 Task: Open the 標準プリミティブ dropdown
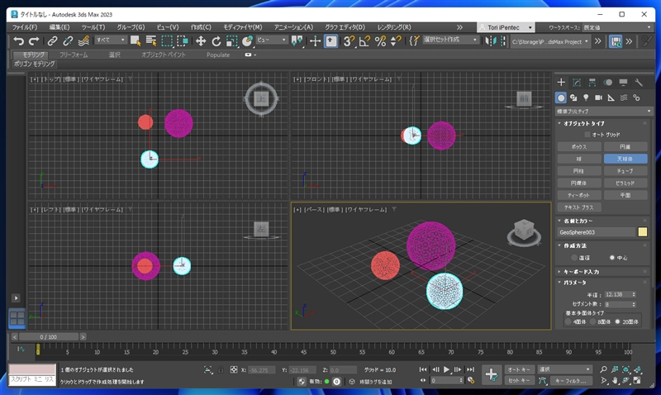point(604,112)
